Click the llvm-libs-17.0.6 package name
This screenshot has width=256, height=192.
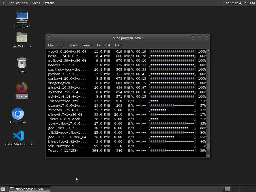tap(67, 123)
